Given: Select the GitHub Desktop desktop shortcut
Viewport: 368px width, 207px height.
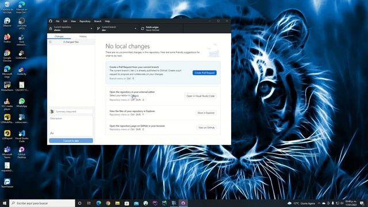Looking at the screenshot, I should click(x=22, y=152).
